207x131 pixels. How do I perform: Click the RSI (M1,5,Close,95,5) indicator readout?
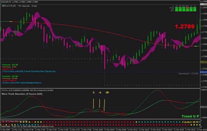(42, 90)
